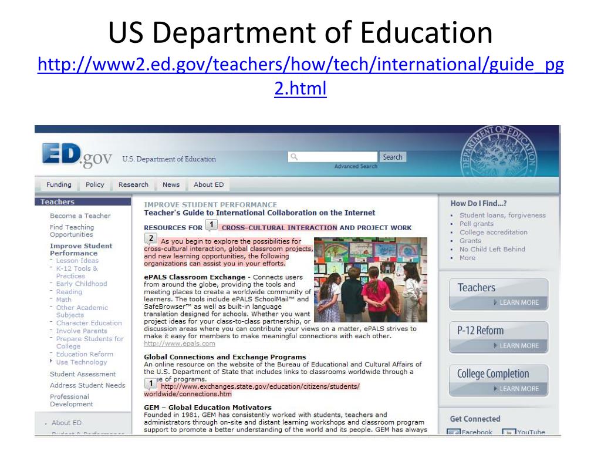Open Address Student Needs link
This screenshot has width=601, height=451.
point(87,385)
